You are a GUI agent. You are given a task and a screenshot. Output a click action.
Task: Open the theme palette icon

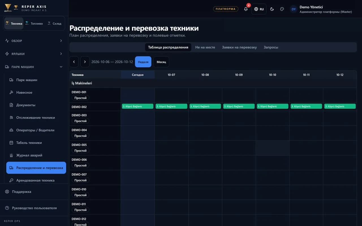click(x=282, y=9)
